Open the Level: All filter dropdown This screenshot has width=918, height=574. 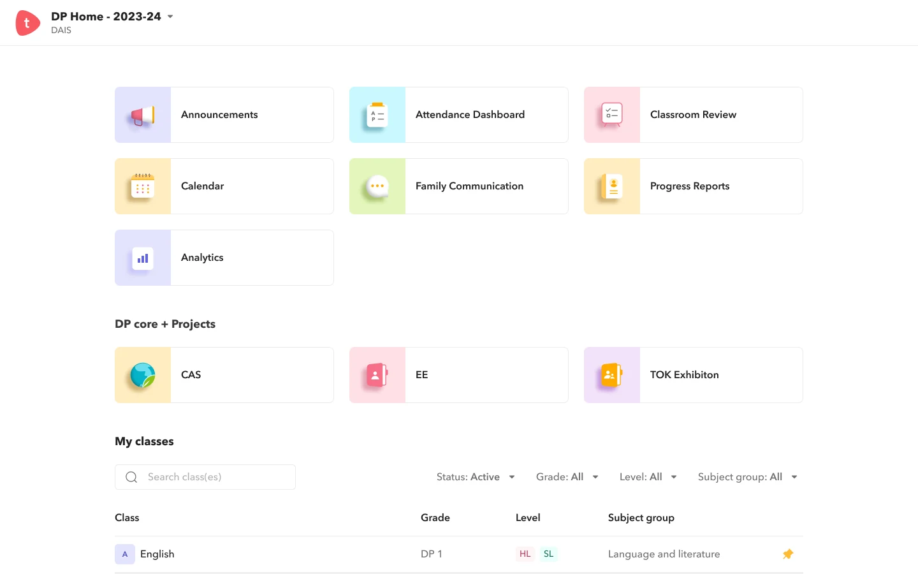point(648,477)
